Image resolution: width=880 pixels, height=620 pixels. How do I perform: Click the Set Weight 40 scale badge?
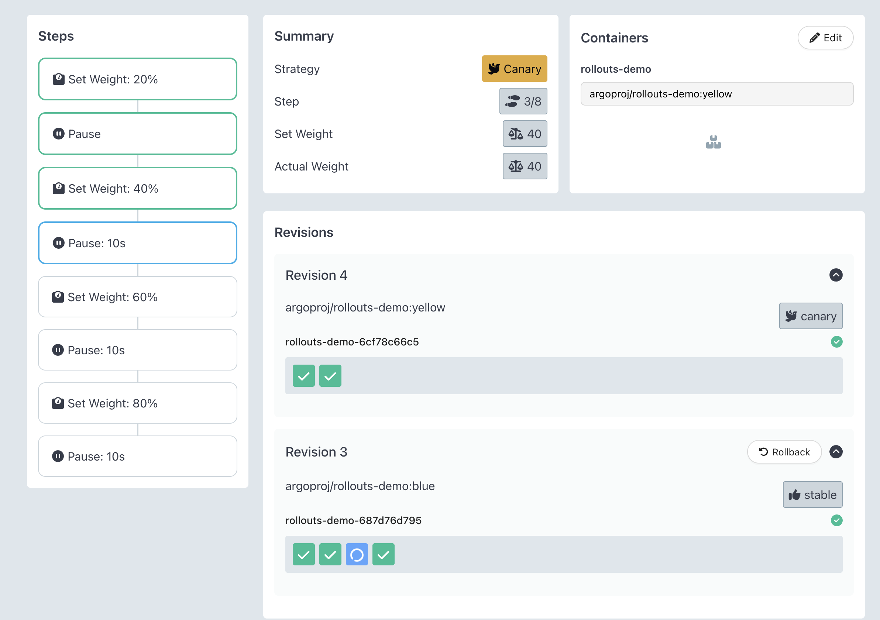(524, 134)
